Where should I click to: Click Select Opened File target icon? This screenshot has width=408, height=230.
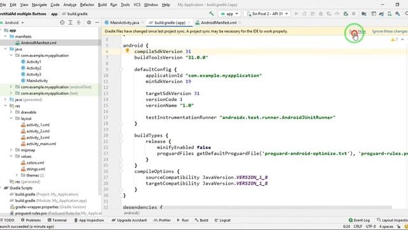(62, 23)
